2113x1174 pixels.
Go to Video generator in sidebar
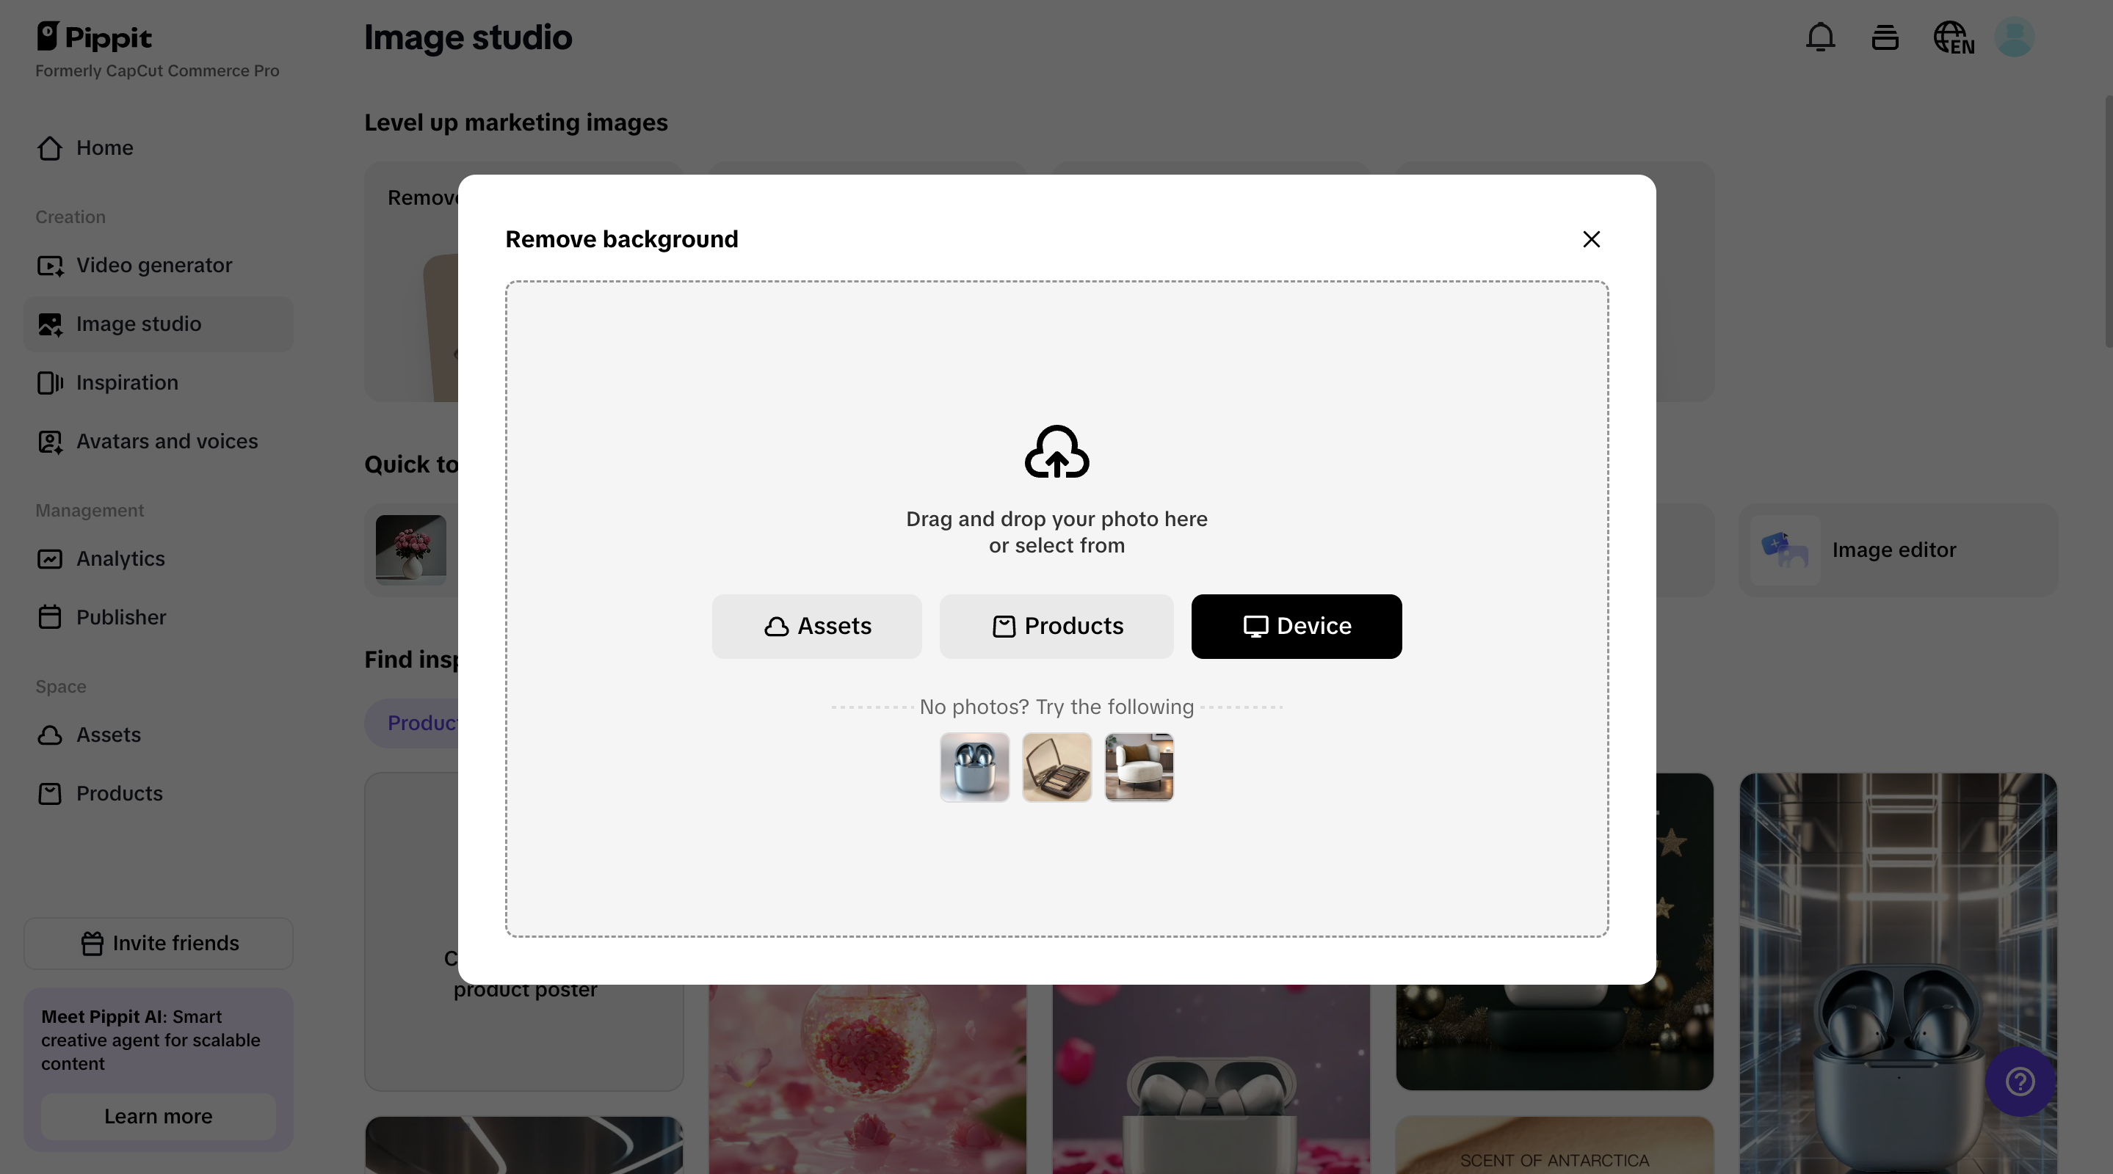pyautogui.click(x=153, y=266)
